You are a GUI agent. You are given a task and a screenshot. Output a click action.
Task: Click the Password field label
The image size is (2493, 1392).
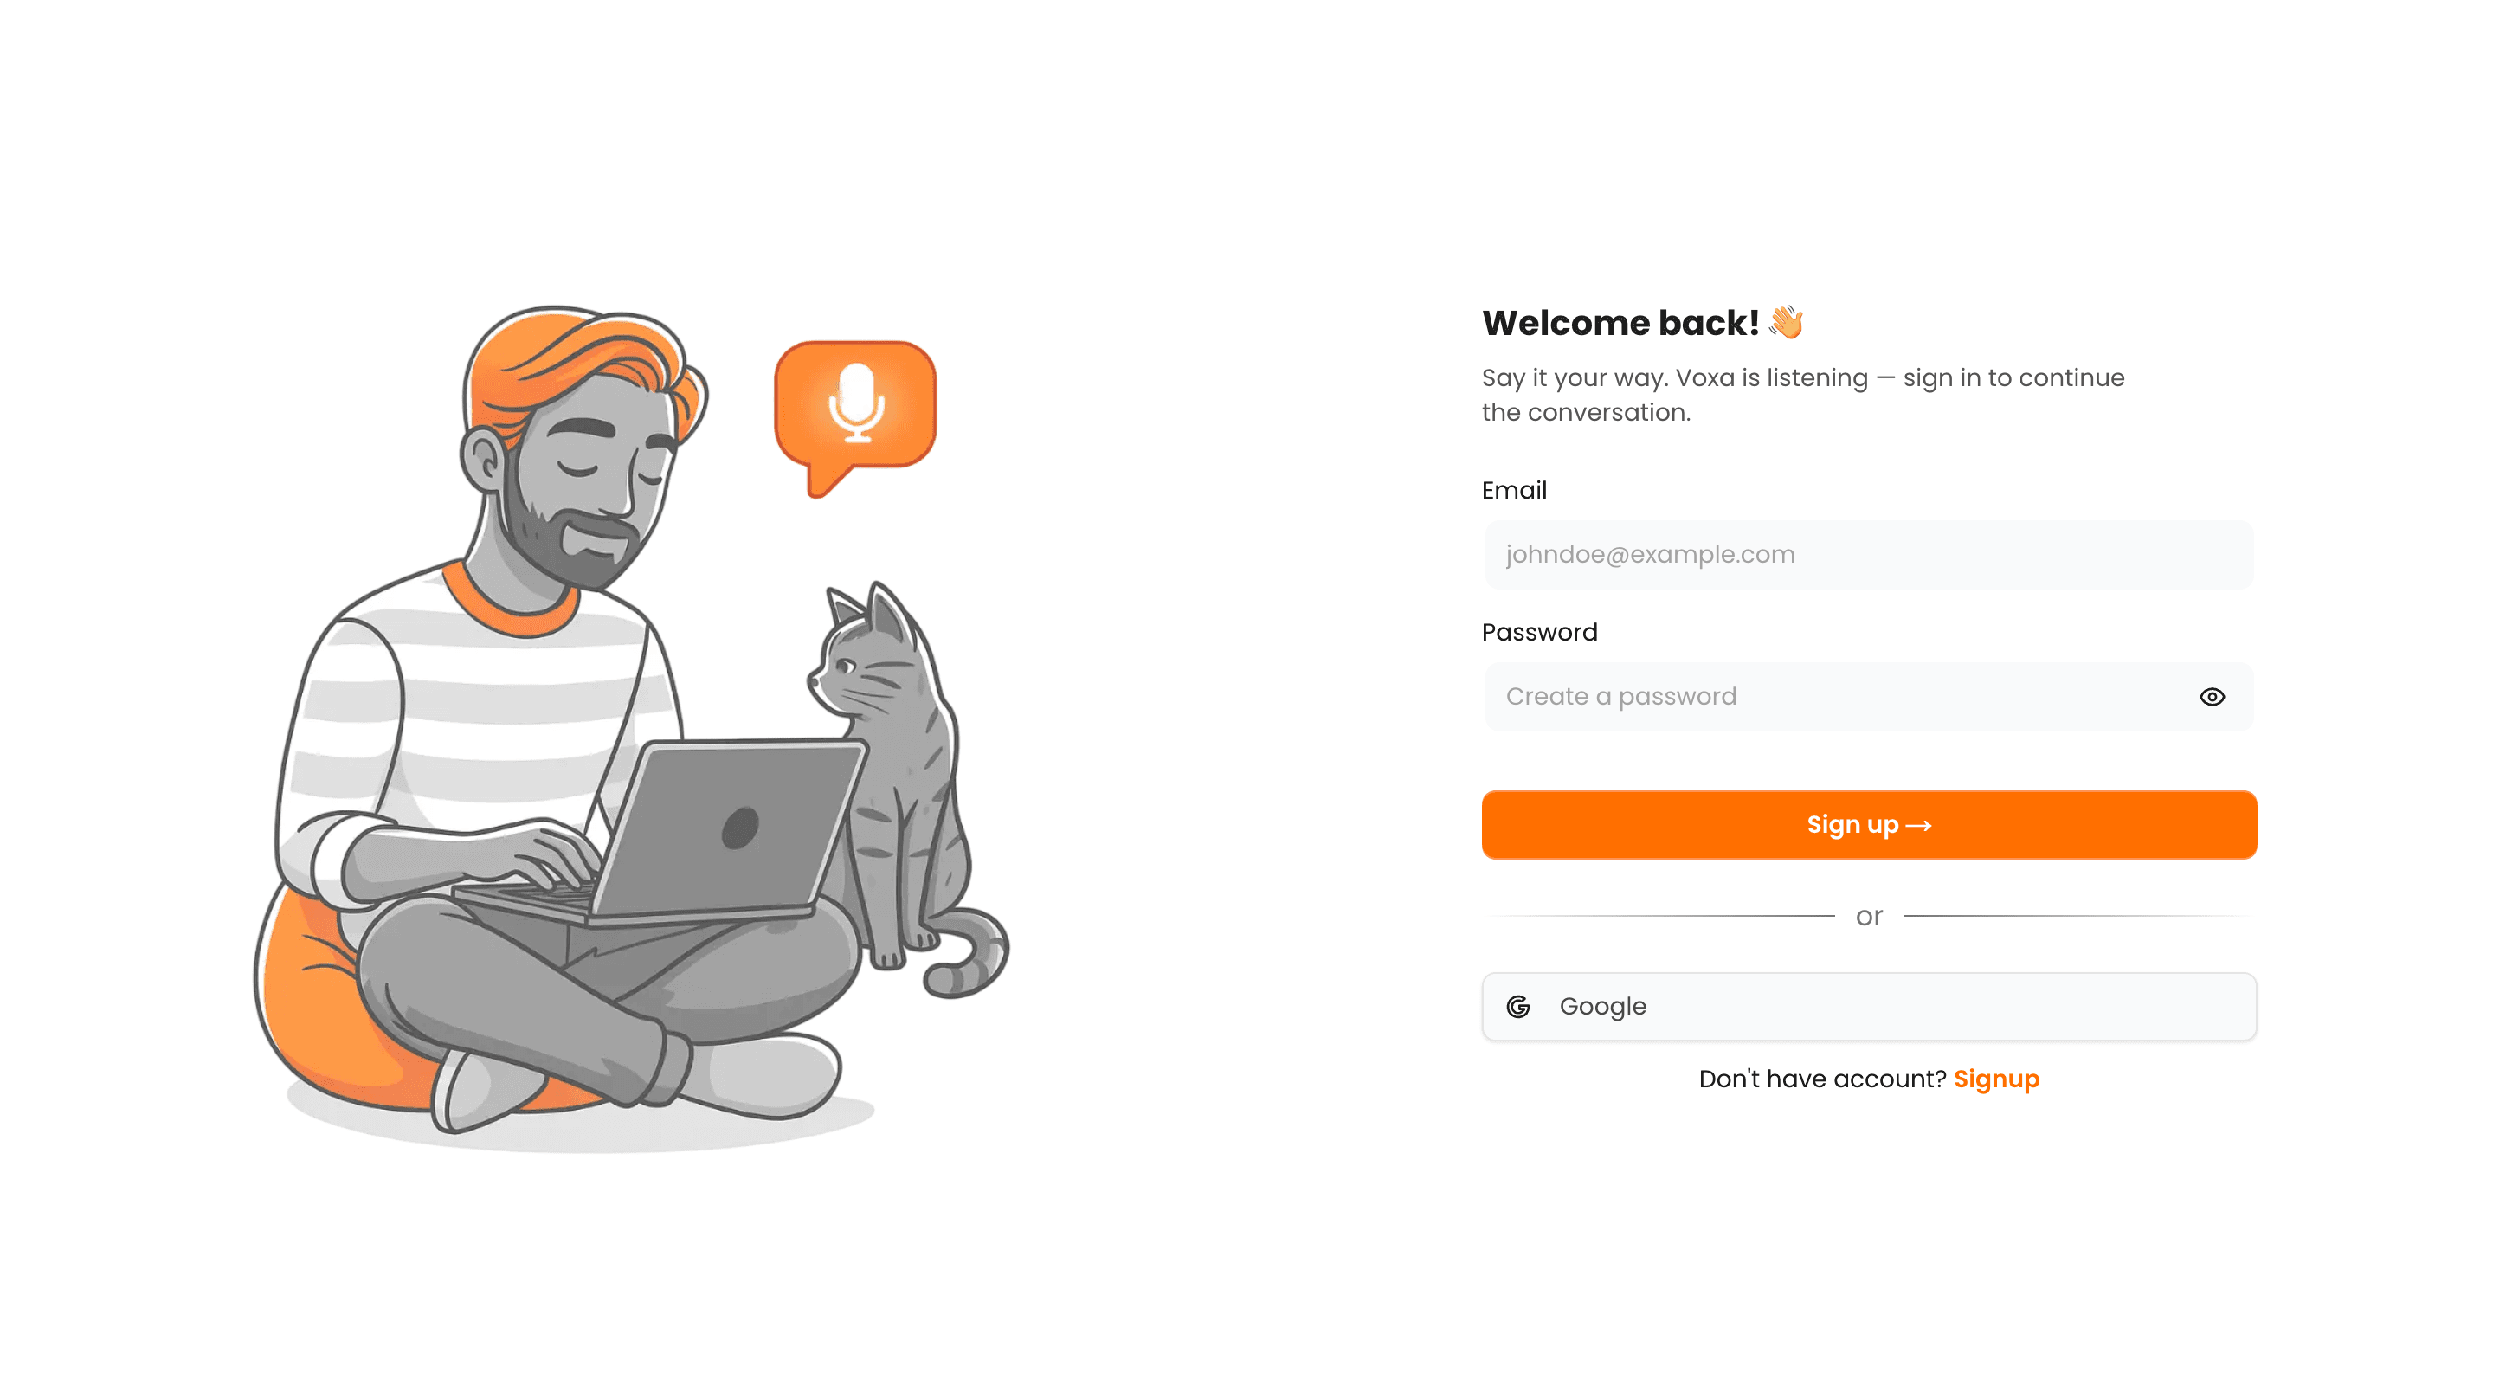click(1539, 633)
